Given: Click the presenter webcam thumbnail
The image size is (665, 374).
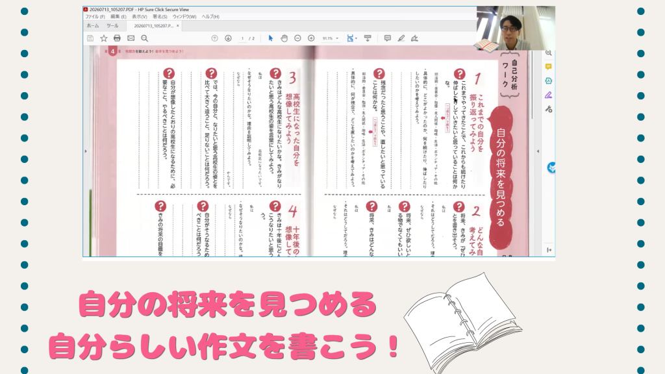Looking at the screenshot, I should (516, 29).
